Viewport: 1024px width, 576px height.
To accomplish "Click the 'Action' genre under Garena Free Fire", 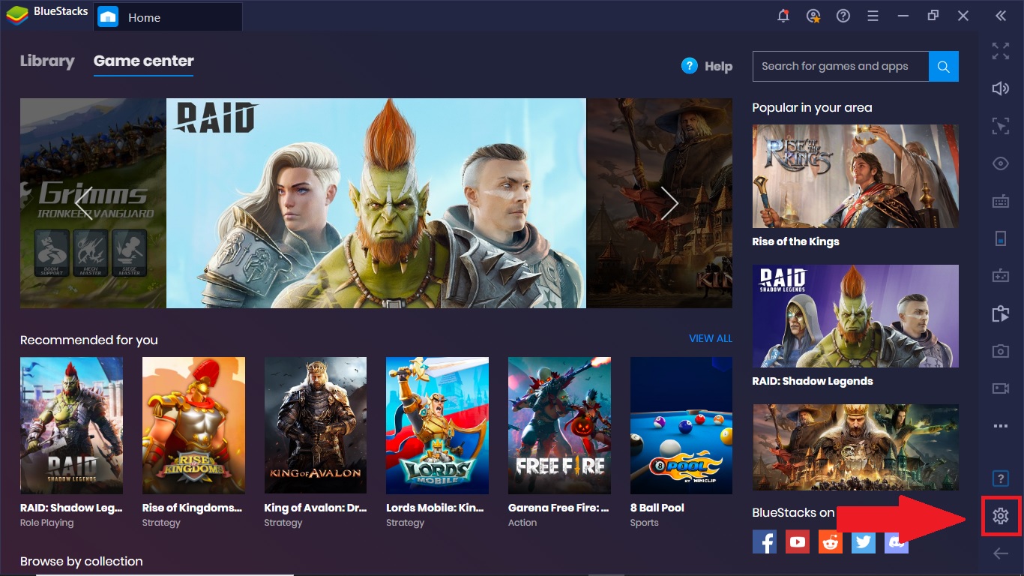I will [522, 523].
